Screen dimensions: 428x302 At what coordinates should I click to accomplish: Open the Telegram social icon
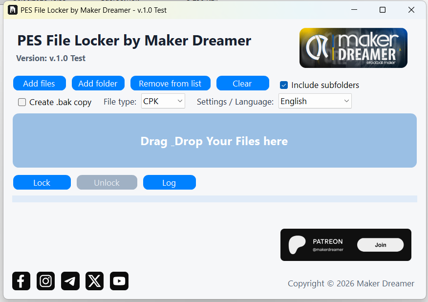[70, 281]
